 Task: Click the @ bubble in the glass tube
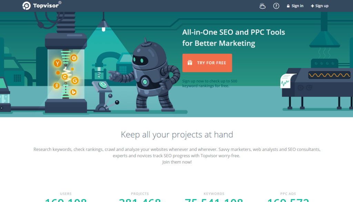(74, 58)
